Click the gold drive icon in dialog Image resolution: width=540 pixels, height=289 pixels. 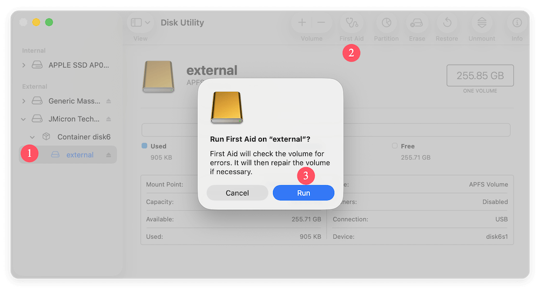point(227,107)
